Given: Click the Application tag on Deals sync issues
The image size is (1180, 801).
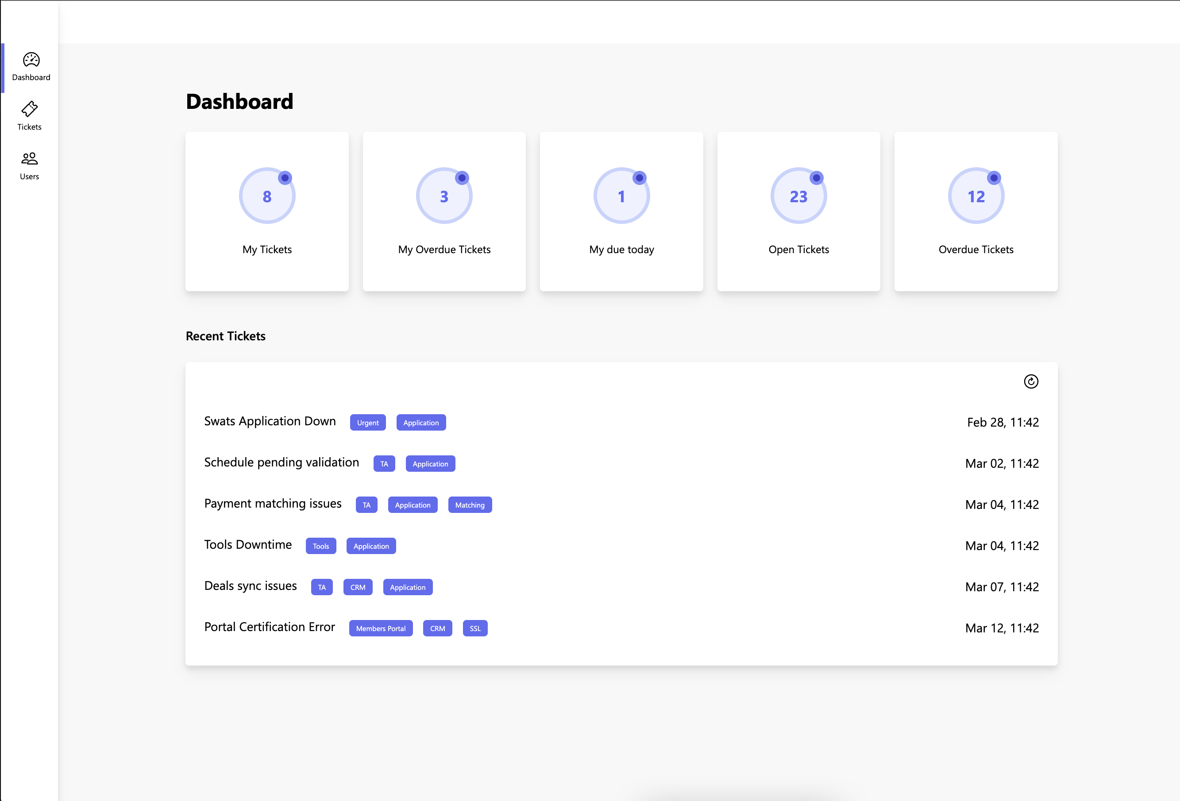Looking at the screenshot, I should pyautogui.click(x=408, y=587).
